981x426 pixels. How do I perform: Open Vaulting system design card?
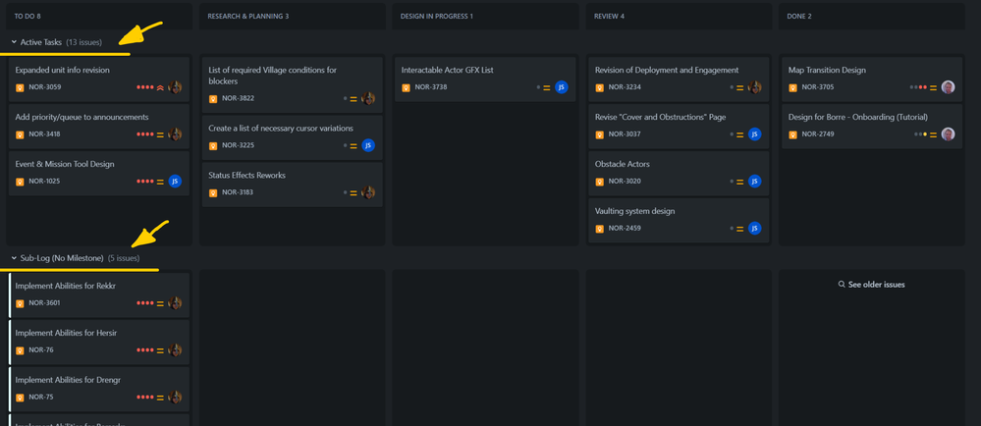[x=679, y=221]
